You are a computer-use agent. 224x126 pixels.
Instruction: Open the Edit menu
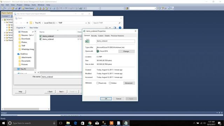(x=7, y=5)
